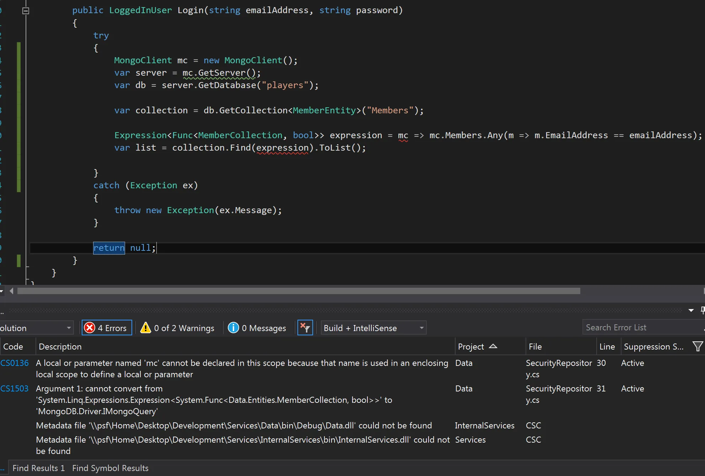Click the yellow warning triangle icon
This screenshot has height=476, width=705.
[x=145, y=328]
